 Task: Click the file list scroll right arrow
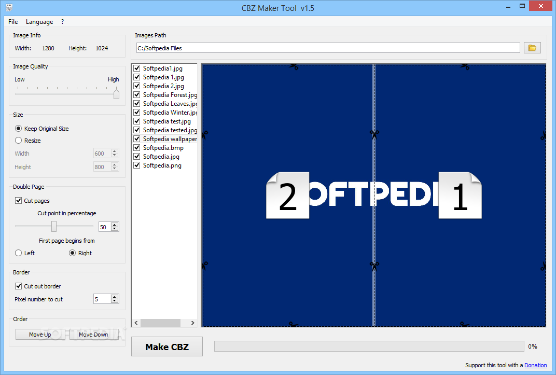(x=192, y=323)
